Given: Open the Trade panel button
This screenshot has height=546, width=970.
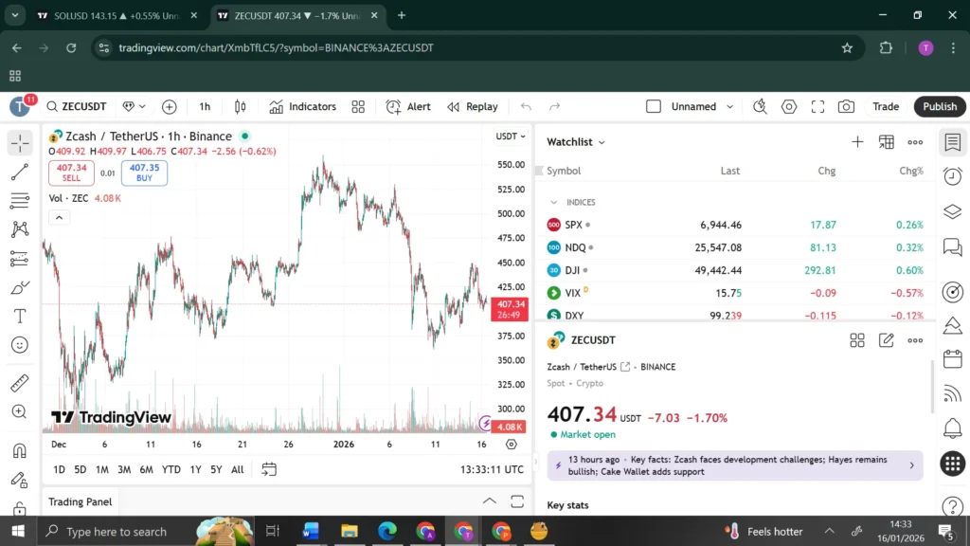Looking at the screenshot, I should pyautogui.click(x=886, y=106).
